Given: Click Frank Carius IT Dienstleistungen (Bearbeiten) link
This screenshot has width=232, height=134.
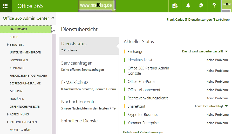Looking at the screenshot, I should [198, 20].
